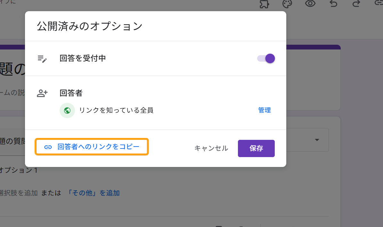Open the theme customization palette icon

[x=287, y=4]
